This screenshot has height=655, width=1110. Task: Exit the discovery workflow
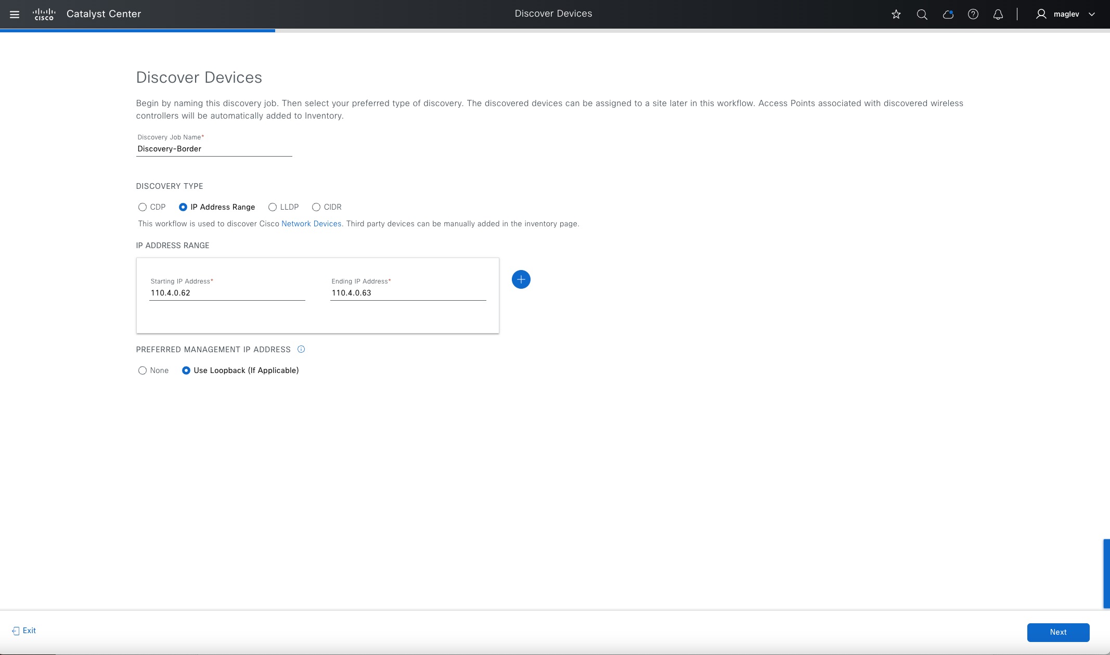click(24, 631)
